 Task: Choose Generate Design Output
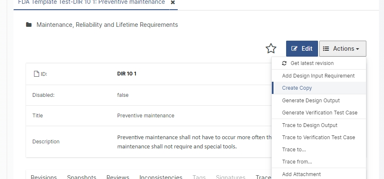(x=311, y=101)
